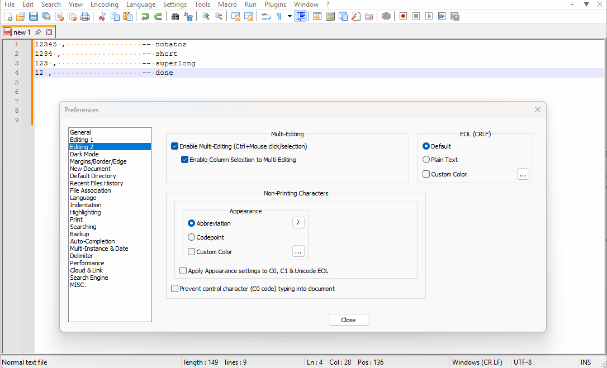Select the EOL Plain Text radio button

click(x=426, y=159)
